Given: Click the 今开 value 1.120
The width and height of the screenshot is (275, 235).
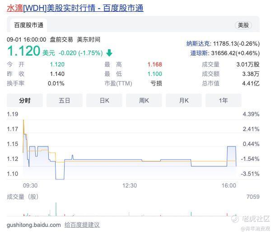Looking at the screenshot, I should (x=57, y=65).
